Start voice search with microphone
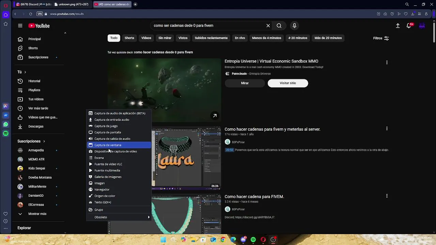 [295, 26]
